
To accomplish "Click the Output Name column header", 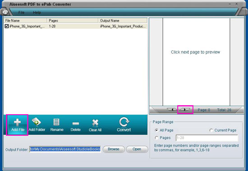I will coord(123,21).
